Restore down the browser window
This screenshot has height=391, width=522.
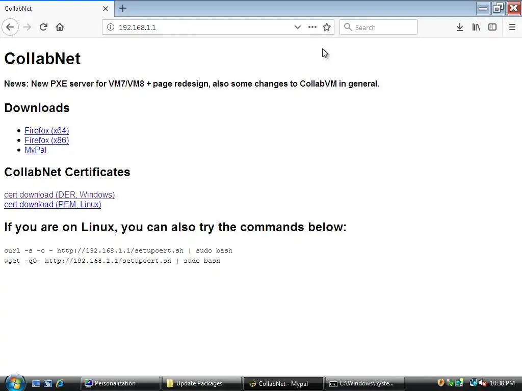(499, 8)
